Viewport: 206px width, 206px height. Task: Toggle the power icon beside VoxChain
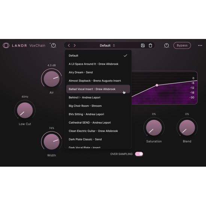click(53, 45)
